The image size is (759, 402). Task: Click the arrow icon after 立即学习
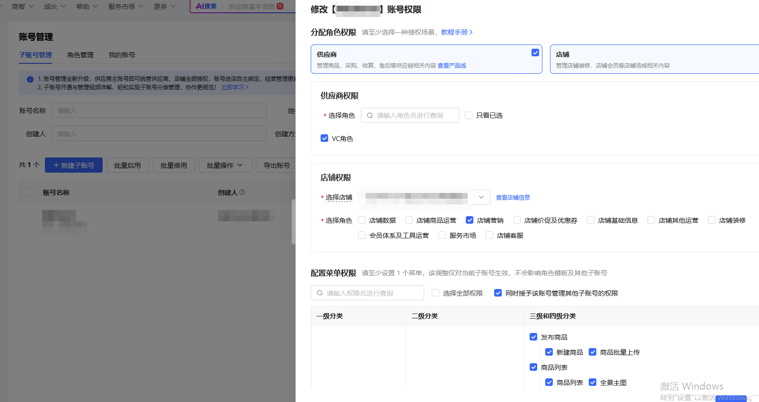pyautogui.click(x=247, y=87)
